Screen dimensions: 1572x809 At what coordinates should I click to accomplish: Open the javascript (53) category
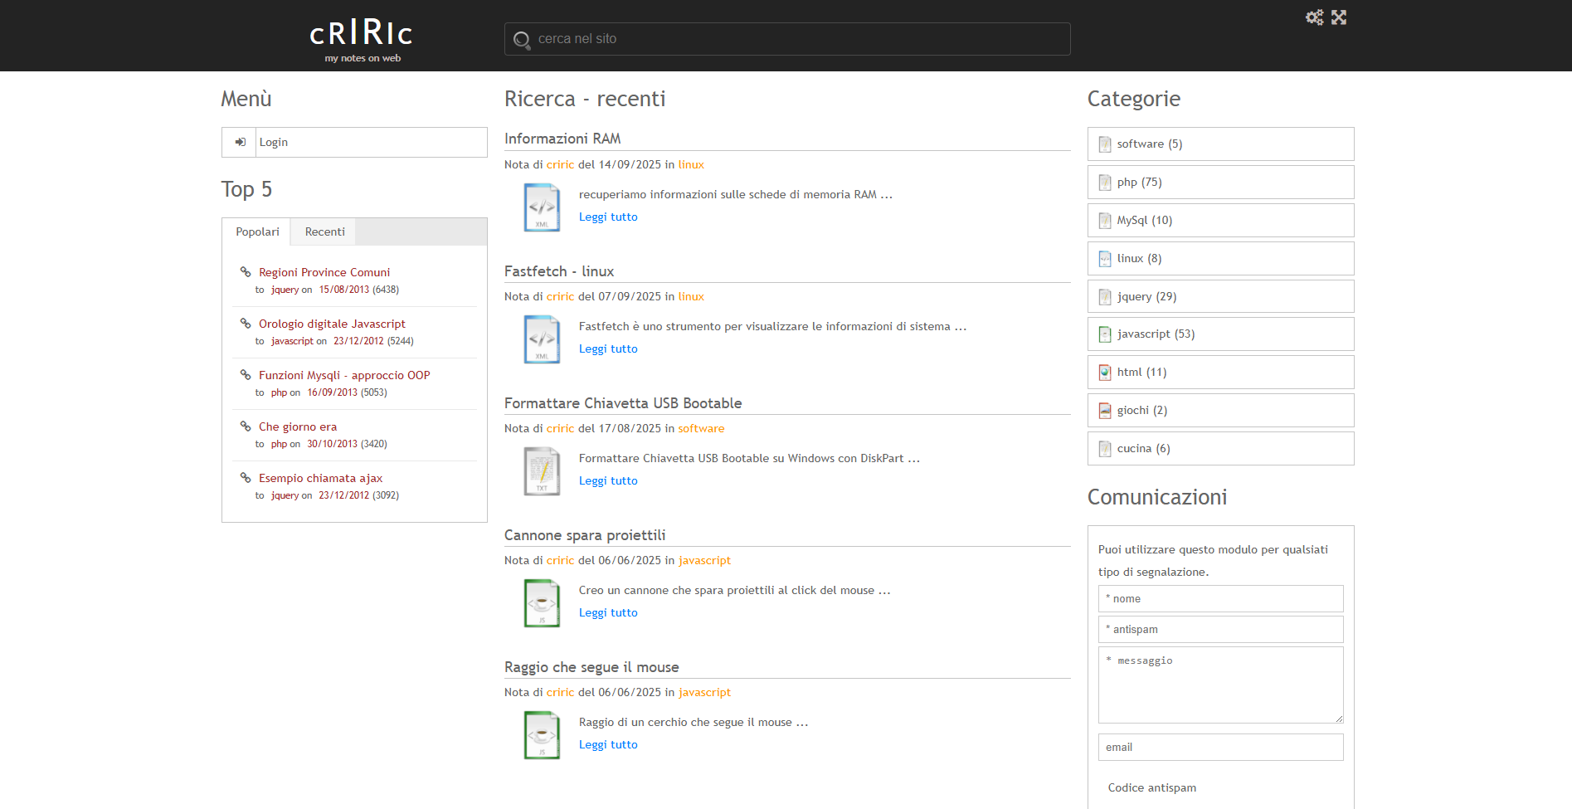[x=1156, y=334]
